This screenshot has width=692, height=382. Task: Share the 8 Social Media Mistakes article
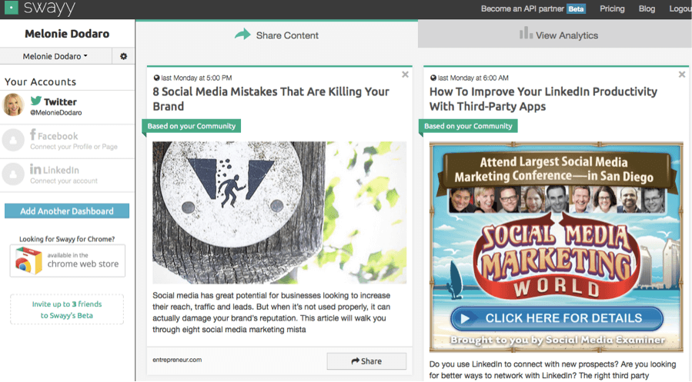pos(366,361)
